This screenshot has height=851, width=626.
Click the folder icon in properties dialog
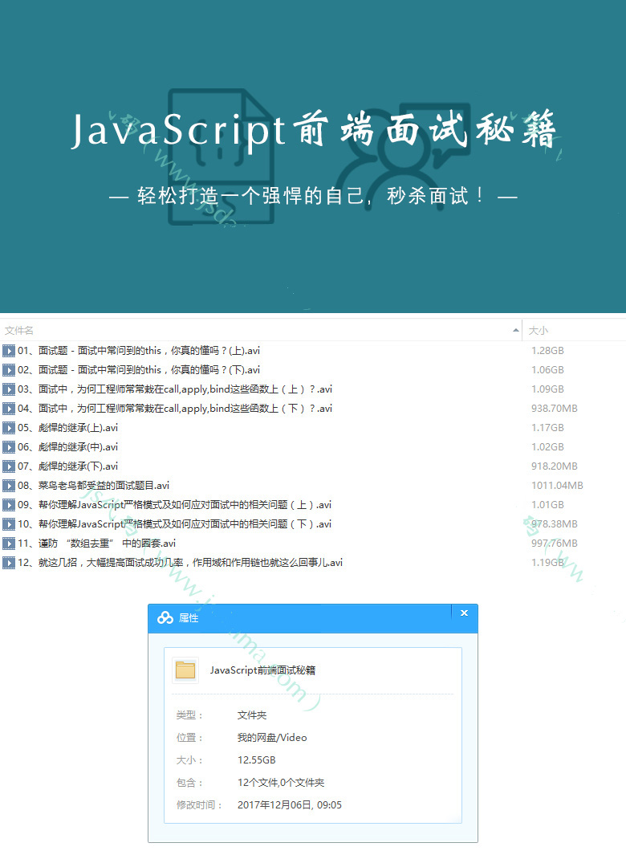[185, 670]
